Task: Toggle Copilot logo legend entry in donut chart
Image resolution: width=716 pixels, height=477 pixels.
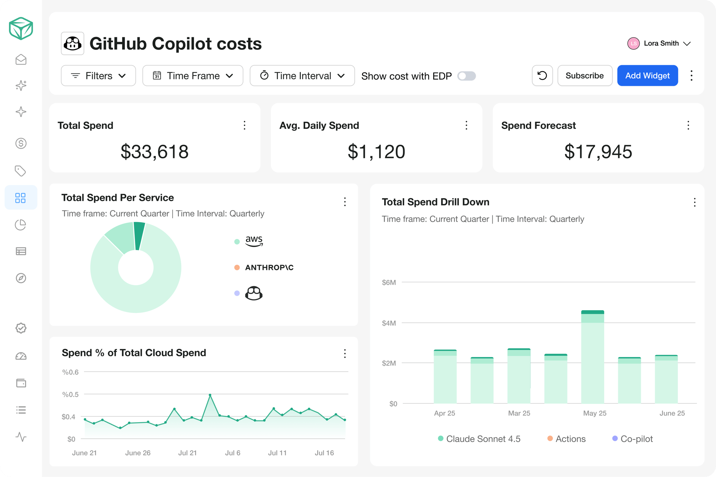Action: click(x=248, y=293)
